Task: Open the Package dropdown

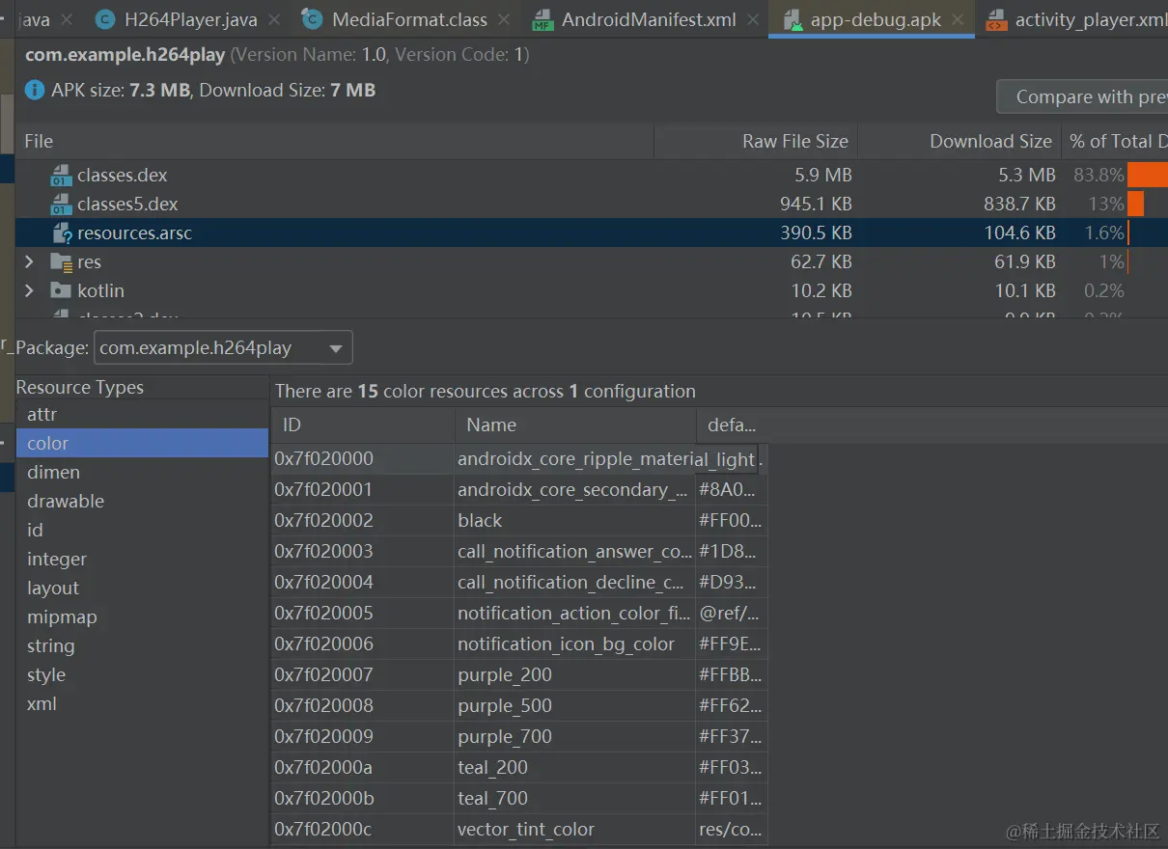Action: pyautogui.click(x=223, y=348)
